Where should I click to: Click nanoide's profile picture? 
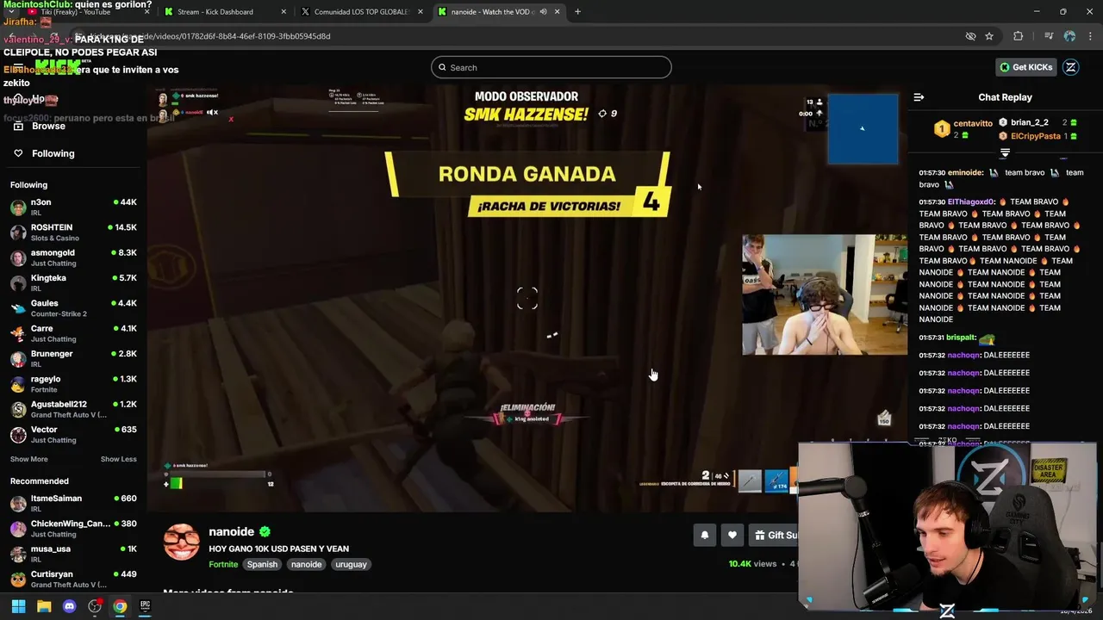(x=182, y=542)
